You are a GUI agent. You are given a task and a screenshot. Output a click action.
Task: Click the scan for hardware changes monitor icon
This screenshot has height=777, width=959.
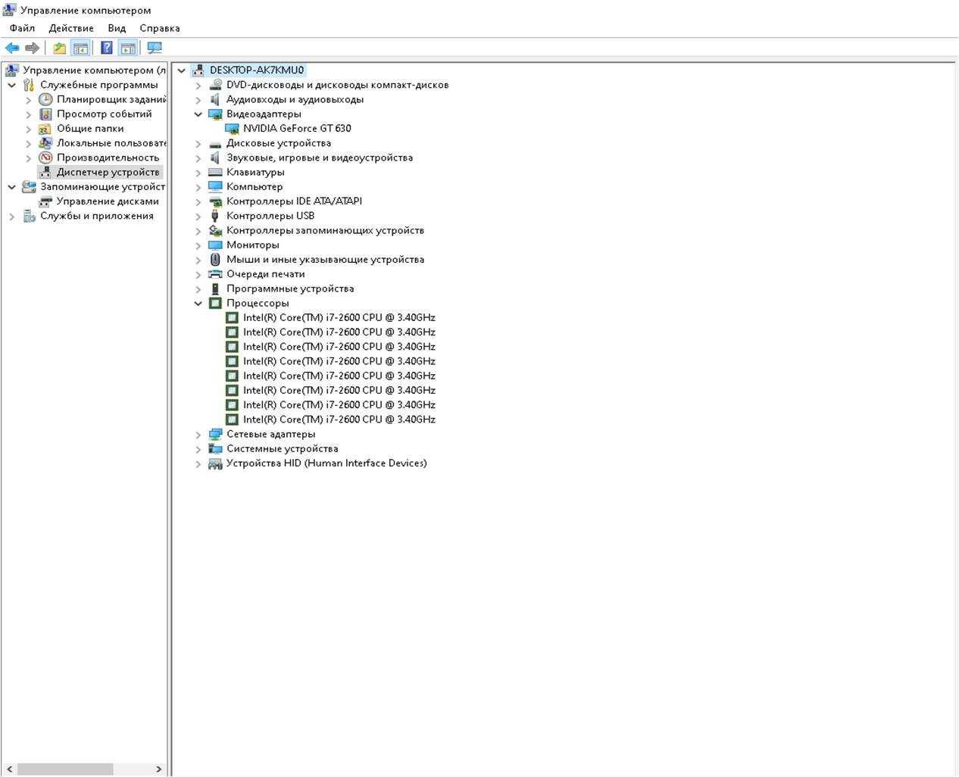coord(155,48)
